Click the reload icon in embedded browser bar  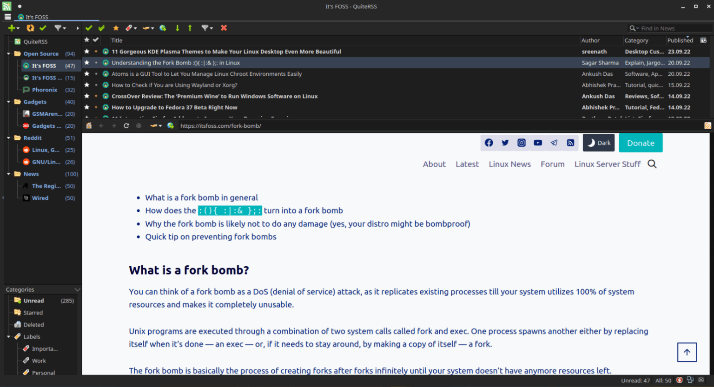[126, 125]
